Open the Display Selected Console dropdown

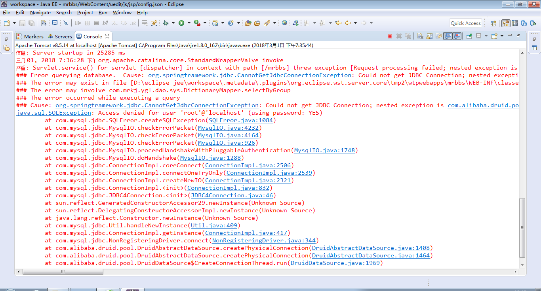[x=486, y=36]
